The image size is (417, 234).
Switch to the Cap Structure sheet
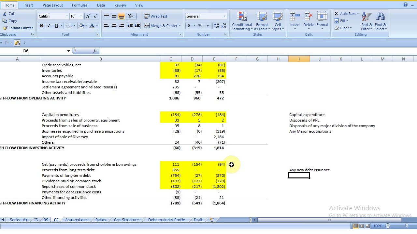click(126, 220)
